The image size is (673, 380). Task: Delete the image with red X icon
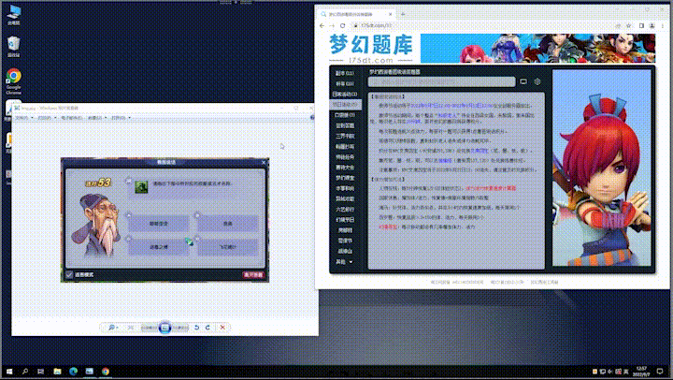[x=222, y=328]
